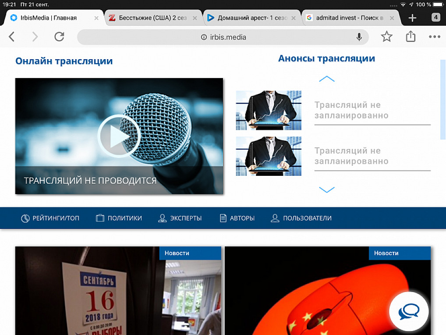Switch to the Домашний арест tab

[x=251, y=18]
